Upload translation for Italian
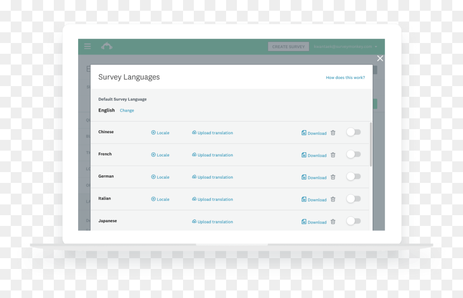463x298 pixels. 212,199
